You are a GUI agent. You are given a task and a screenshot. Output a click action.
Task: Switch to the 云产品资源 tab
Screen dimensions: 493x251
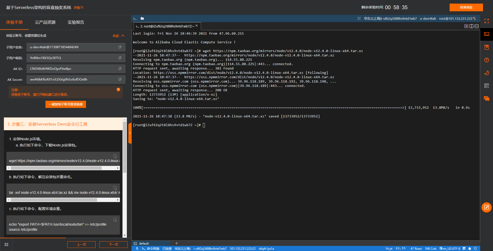(x=45, y=22)
